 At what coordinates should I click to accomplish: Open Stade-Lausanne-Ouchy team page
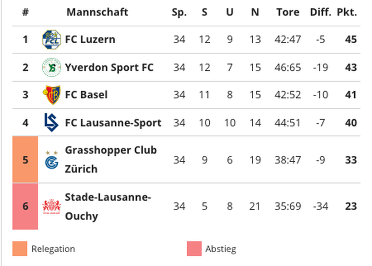coord(108,206)
